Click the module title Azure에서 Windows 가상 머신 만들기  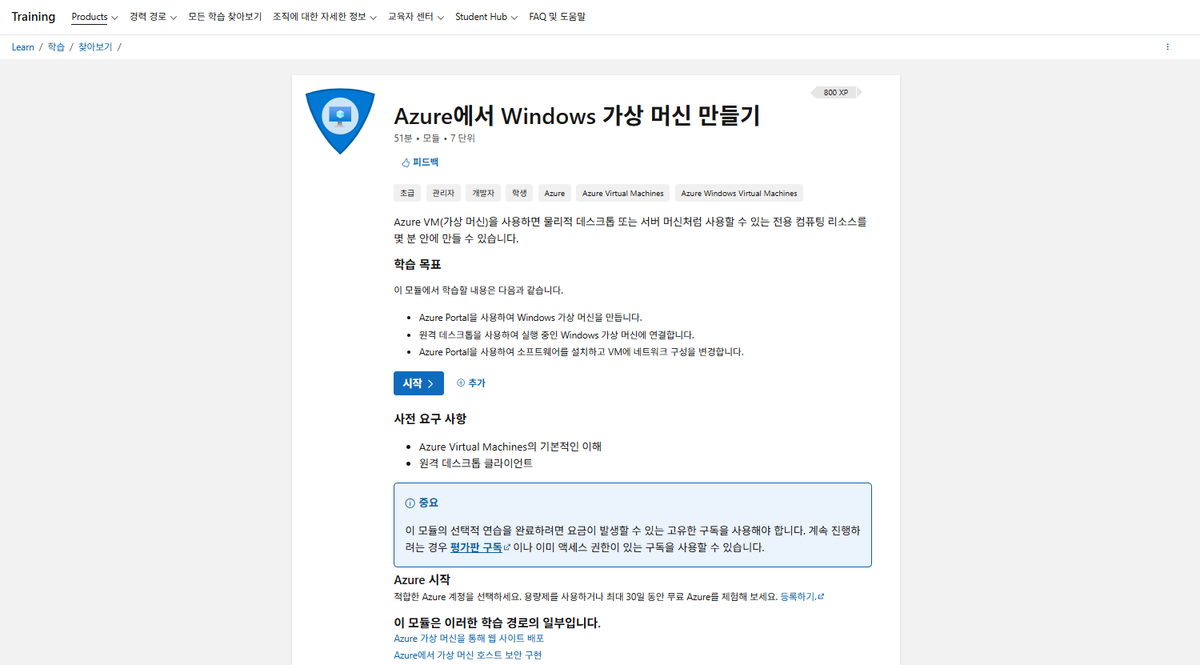click(577, 116)
